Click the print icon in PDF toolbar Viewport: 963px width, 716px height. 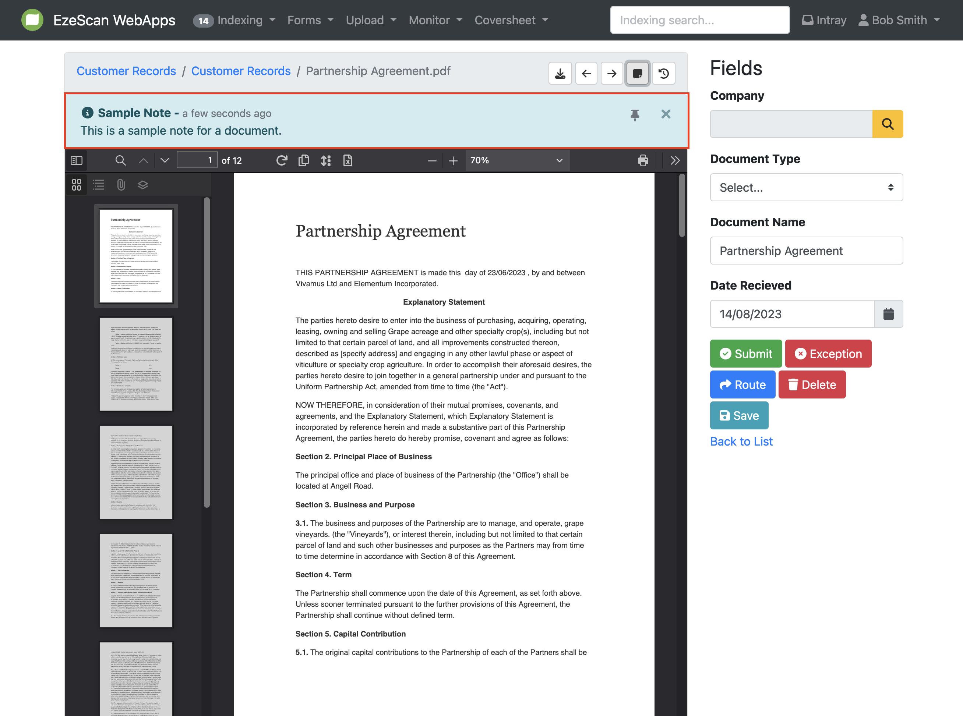point(643,160)
